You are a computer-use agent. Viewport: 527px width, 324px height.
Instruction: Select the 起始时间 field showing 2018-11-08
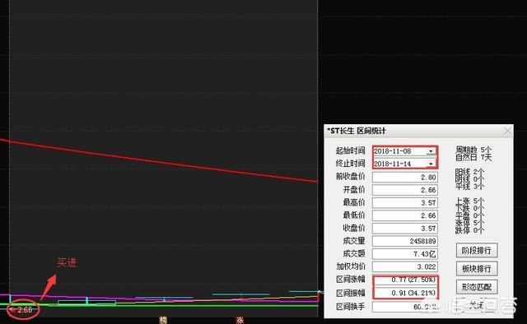point(404,151)
